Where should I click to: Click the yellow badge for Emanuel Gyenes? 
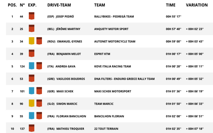click(32, 41)
